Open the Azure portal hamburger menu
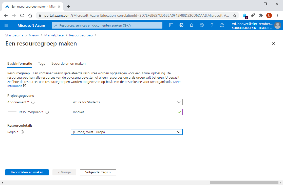 pos(6,25)
